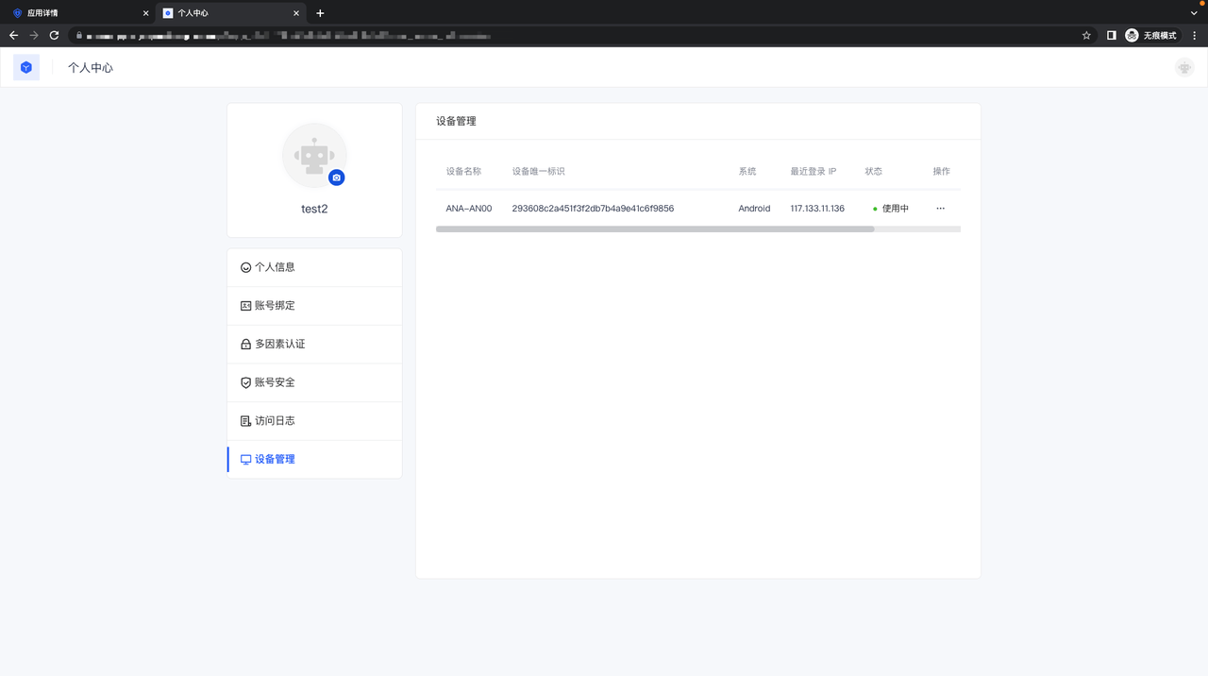Click the browser reload icon
Viewport: 1208px width, 676px height.
coord(55,35)
